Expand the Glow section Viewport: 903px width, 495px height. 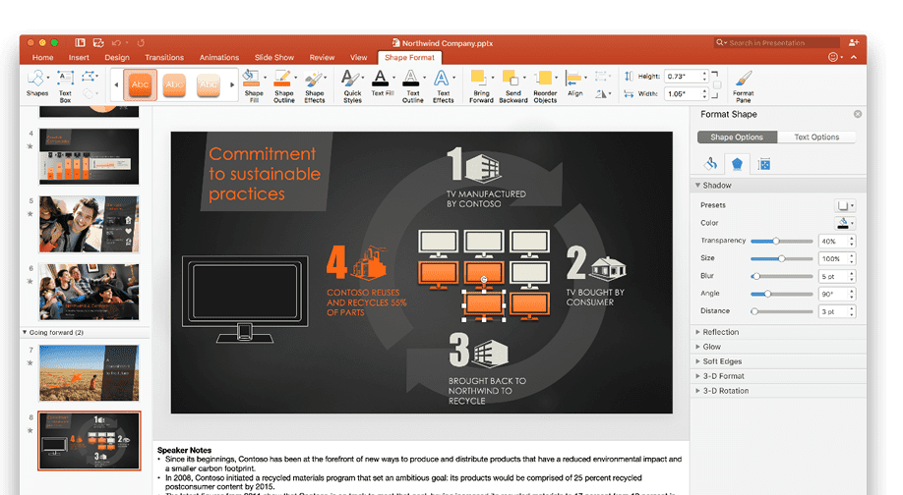pyautogui.click(x=697, y=347)
